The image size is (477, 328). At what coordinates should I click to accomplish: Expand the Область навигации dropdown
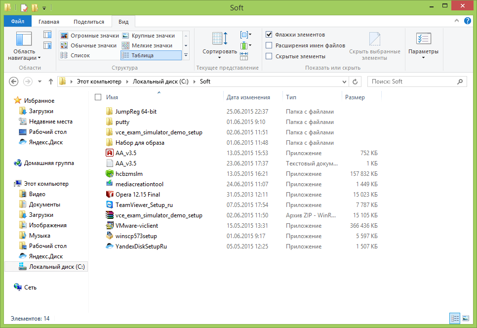(x=24, y=55)
